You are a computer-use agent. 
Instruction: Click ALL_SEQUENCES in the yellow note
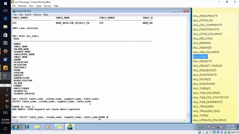coord(205,70)
